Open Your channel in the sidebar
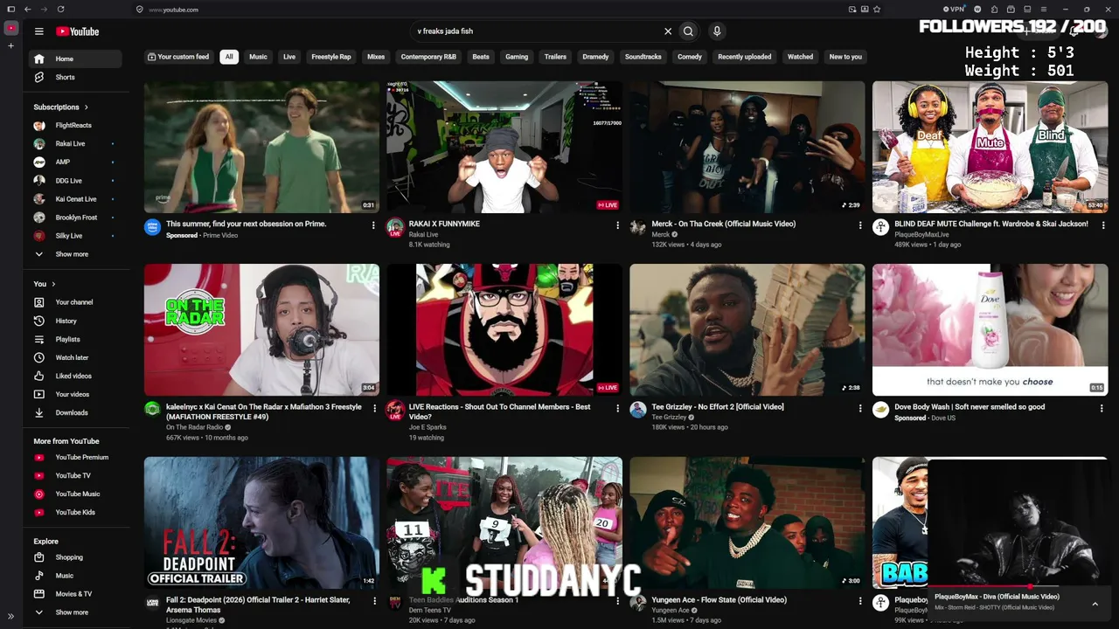Screen dimensions: 1119x629 click(73, 302)
